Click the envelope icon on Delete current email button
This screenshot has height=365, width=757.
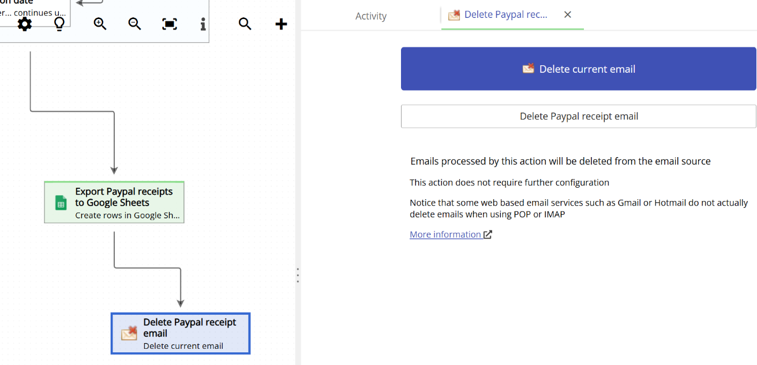(x=528, y=68)
